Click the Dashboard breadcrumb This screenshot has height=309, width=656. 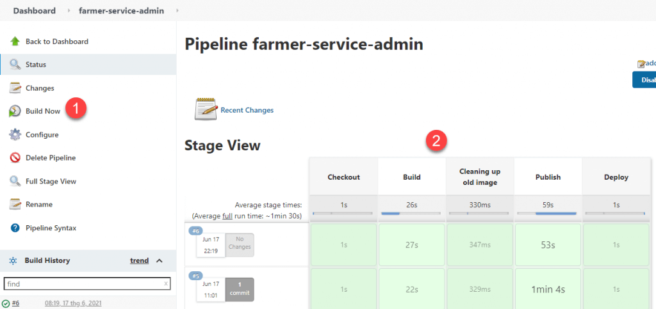point(35,10)
